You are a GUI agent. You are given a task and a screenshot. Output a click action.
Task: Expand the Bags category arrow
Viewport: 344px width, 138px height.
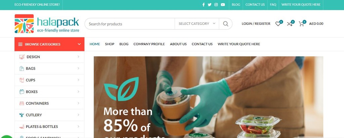pyautogui.click(x=78, y=68)
